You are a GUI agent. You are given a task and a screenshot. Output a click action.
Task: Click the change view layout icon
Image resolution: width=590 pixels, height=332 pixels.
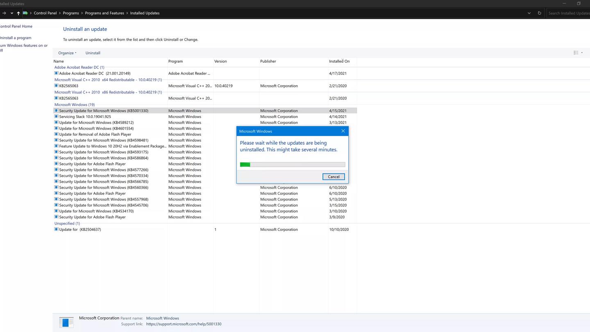(576, 52)
